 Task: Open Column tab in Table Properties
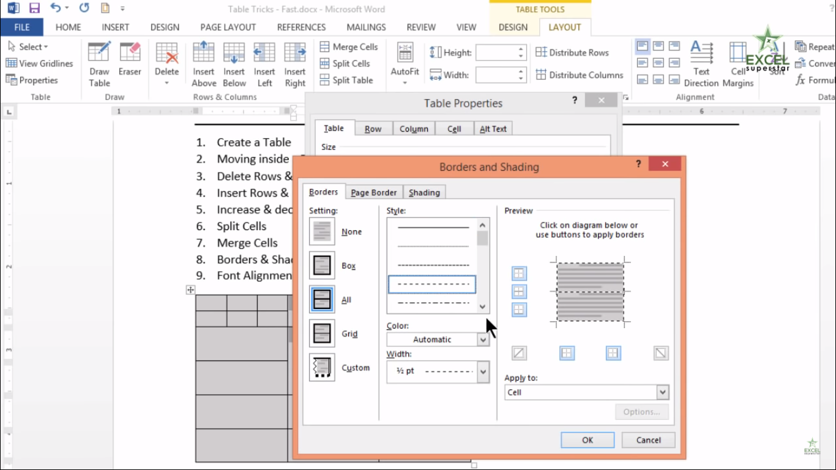coord(414,129)
